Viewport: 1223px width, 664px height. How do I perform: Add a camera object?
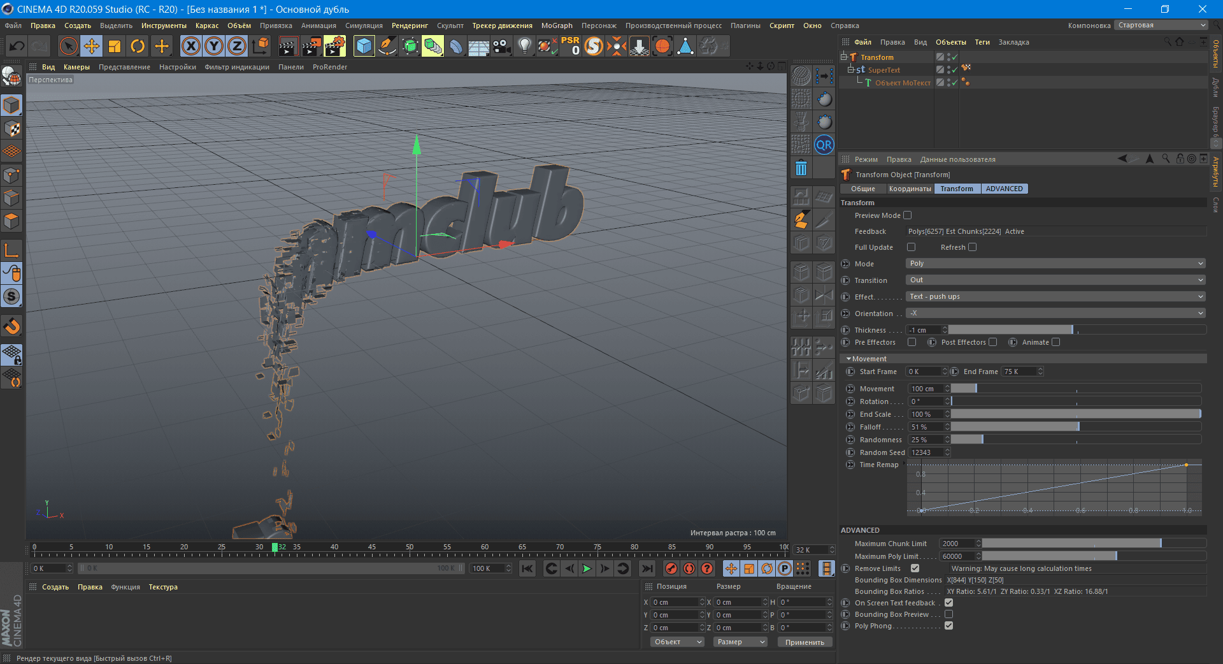(x=502, y=46)
